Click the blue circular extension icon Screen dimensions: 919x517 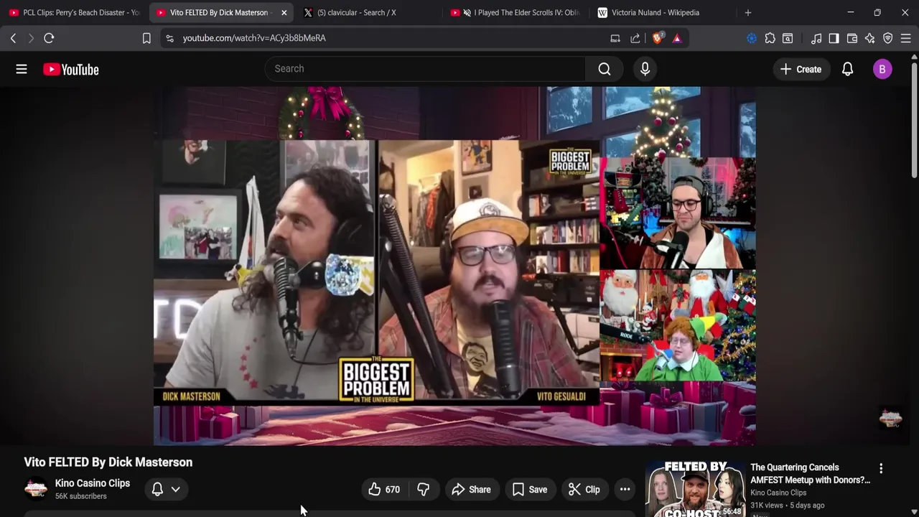752,38
